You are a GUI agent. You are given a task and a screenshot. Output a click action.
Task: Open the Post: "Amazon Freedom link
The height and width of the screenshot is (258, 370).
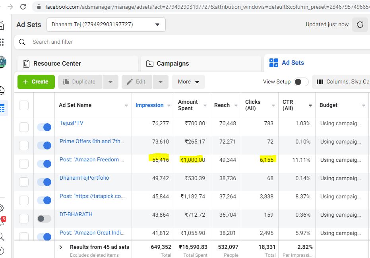[x=91, y=159]
